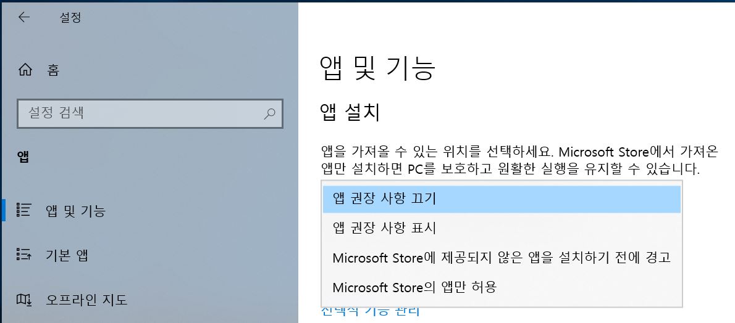The image size is (735, 323).
Task: Focus the 설정 검색 search field
Action: 150,113
